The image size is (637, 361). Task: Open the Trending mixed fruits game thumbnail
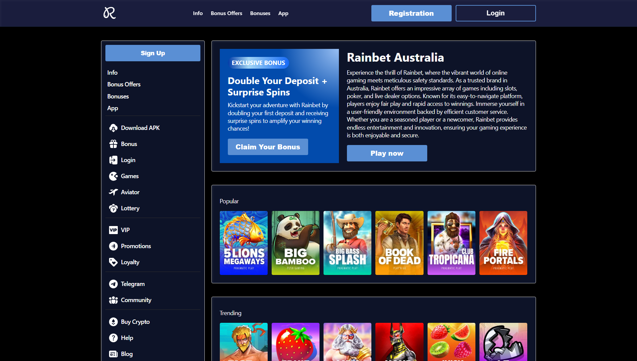[x=451, y=342]
